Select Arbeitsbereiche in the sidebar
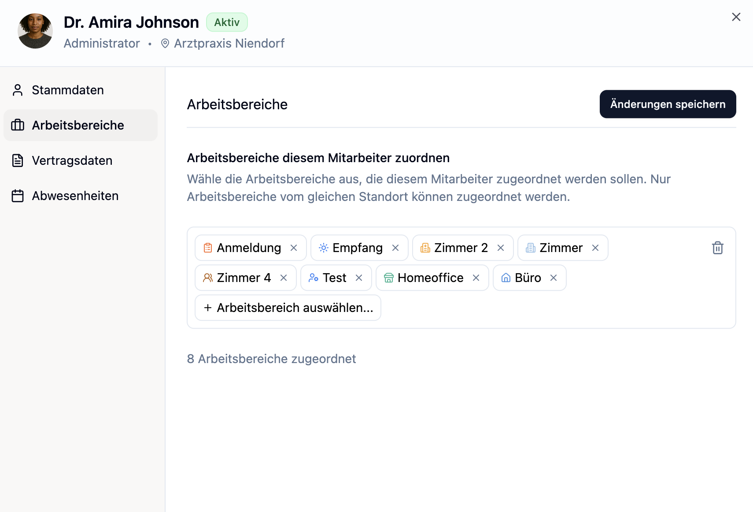Image resolution: width=753 pixels, height=512 pixels. pos(78,126)
